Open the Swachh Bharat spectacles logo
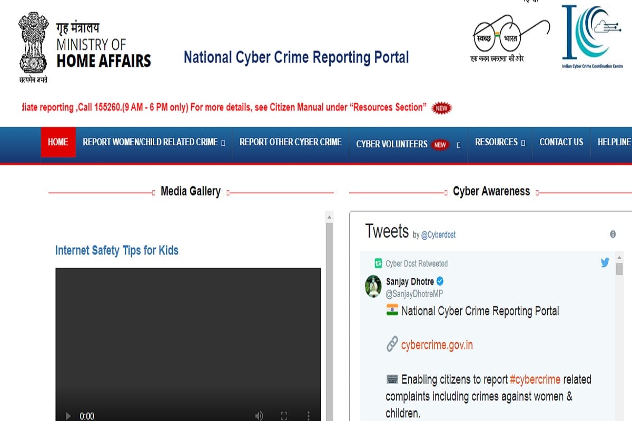This screenshot has width=632, height=421. click(511, 39)
